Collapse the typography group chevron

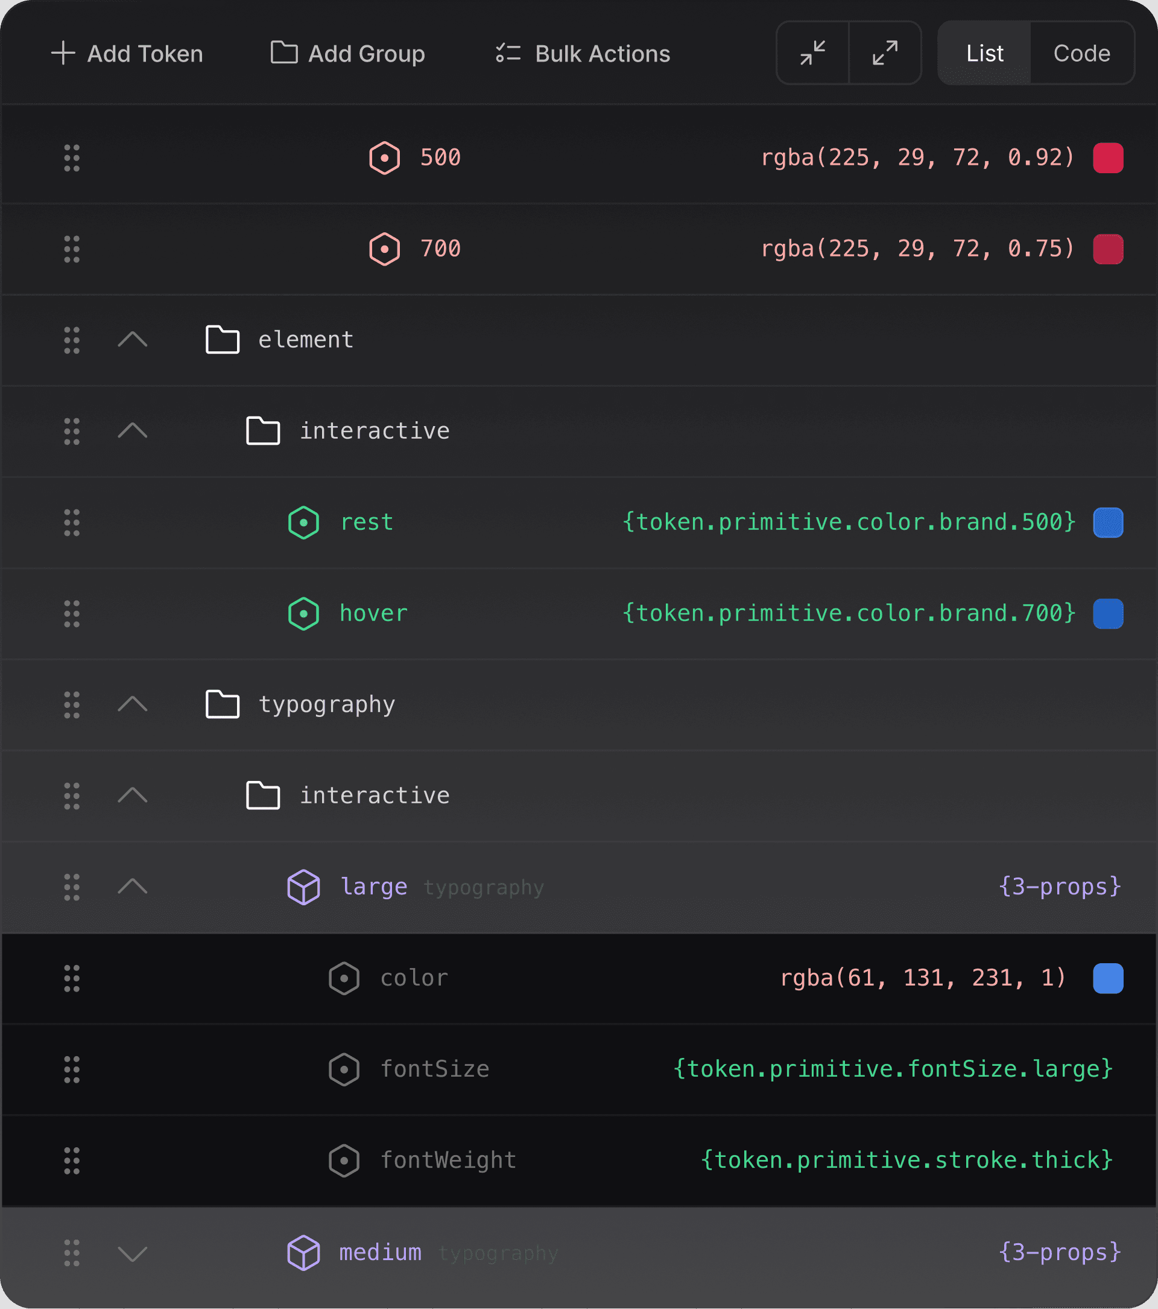click(x=133, y=704)
